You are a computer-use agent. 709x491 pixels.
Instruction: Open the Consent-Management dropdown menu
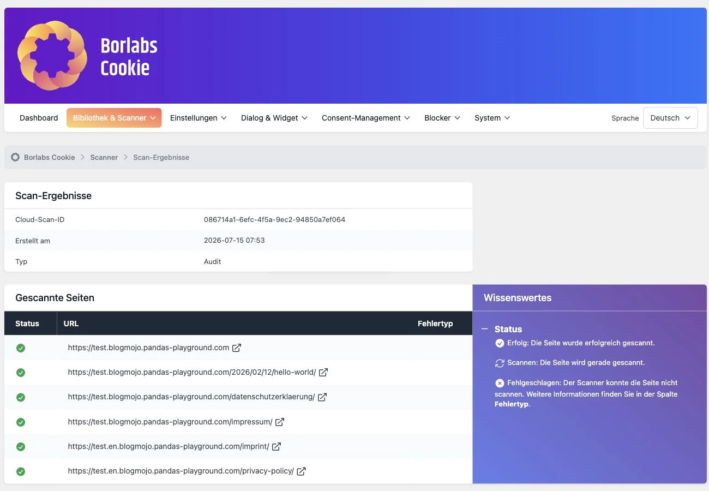[x=366, y=118]
